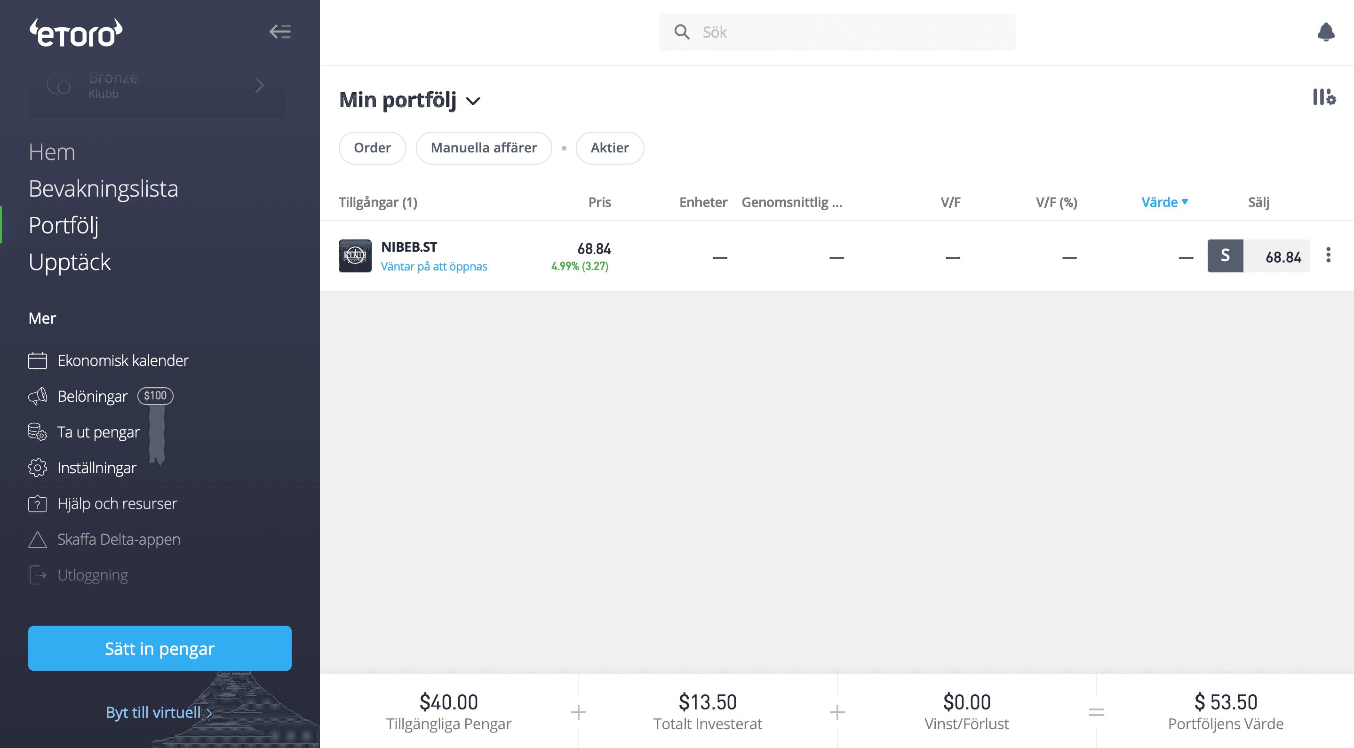Toggle the Order filter chip
This screenshot has width=1354, height=748.
pos(372,148)
